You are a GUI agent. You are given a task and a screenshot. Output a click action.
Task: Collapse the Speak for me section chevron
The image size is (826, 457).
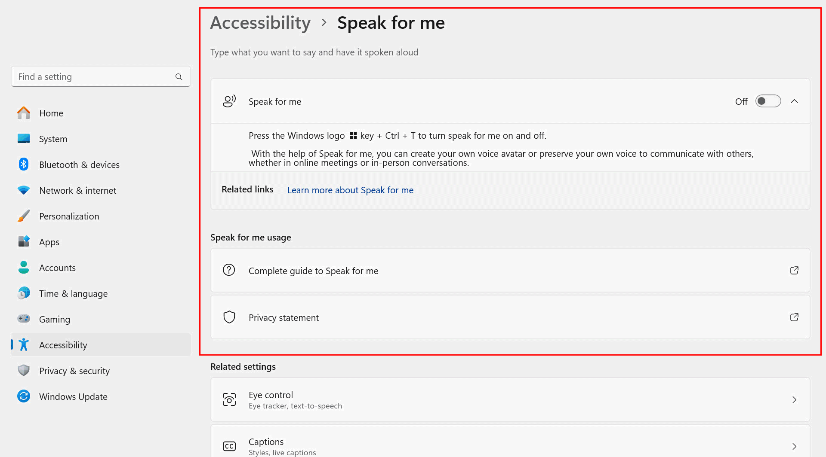point(795,101)
